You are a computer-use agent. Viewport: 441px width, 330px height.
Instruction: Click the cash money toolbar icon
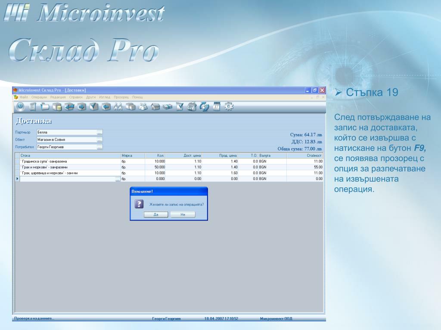(168, 107)
